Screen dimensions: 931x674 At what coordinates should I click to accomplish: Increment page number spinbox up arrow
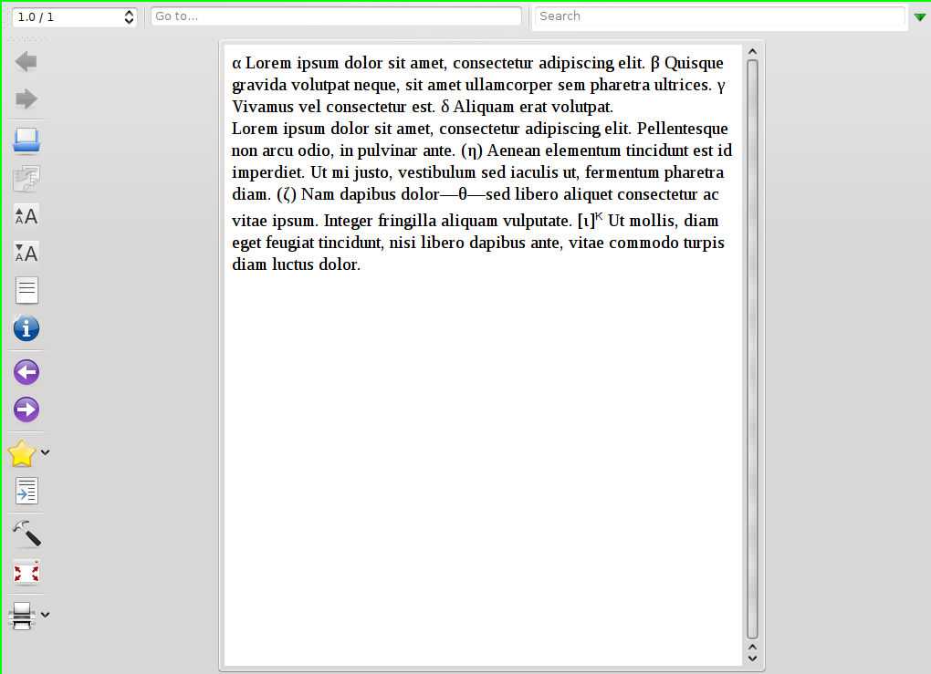(129, 13)
